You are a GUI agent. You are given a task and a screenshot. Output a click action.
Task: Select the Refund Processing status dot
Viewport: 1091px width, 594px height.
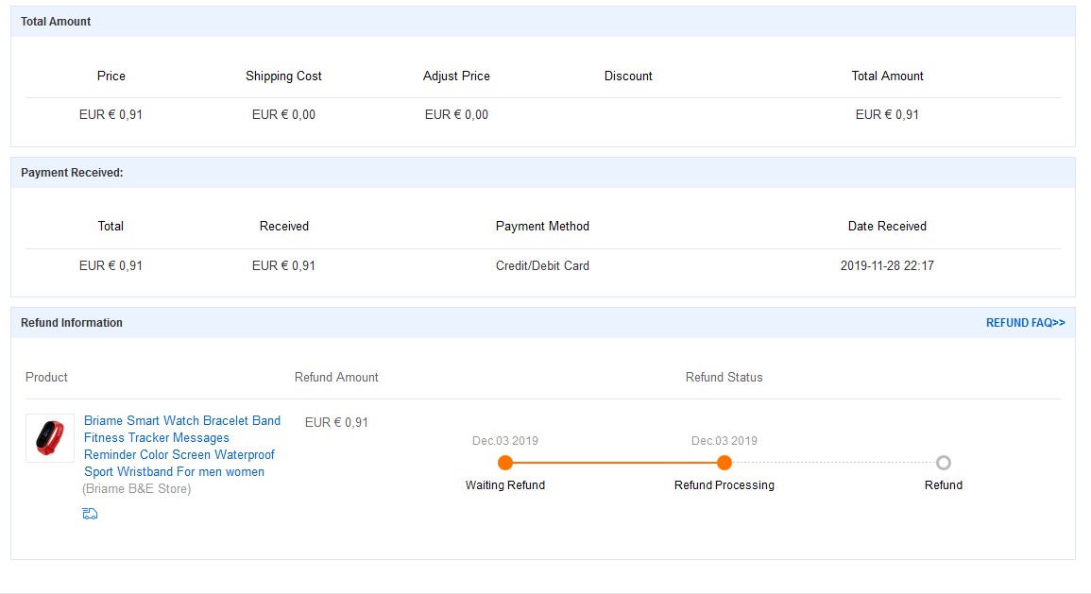724,463
